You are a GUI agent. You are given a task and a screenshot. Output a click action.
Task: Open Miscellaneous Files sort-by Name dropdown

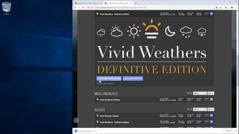[200, 93]
